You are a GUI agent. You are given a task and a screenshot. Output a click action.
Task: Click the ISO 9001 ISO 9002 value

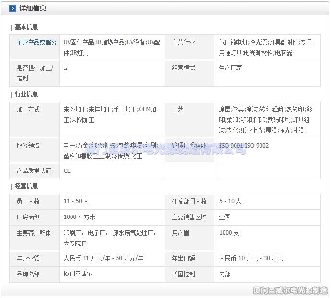(x=244, y=145)
